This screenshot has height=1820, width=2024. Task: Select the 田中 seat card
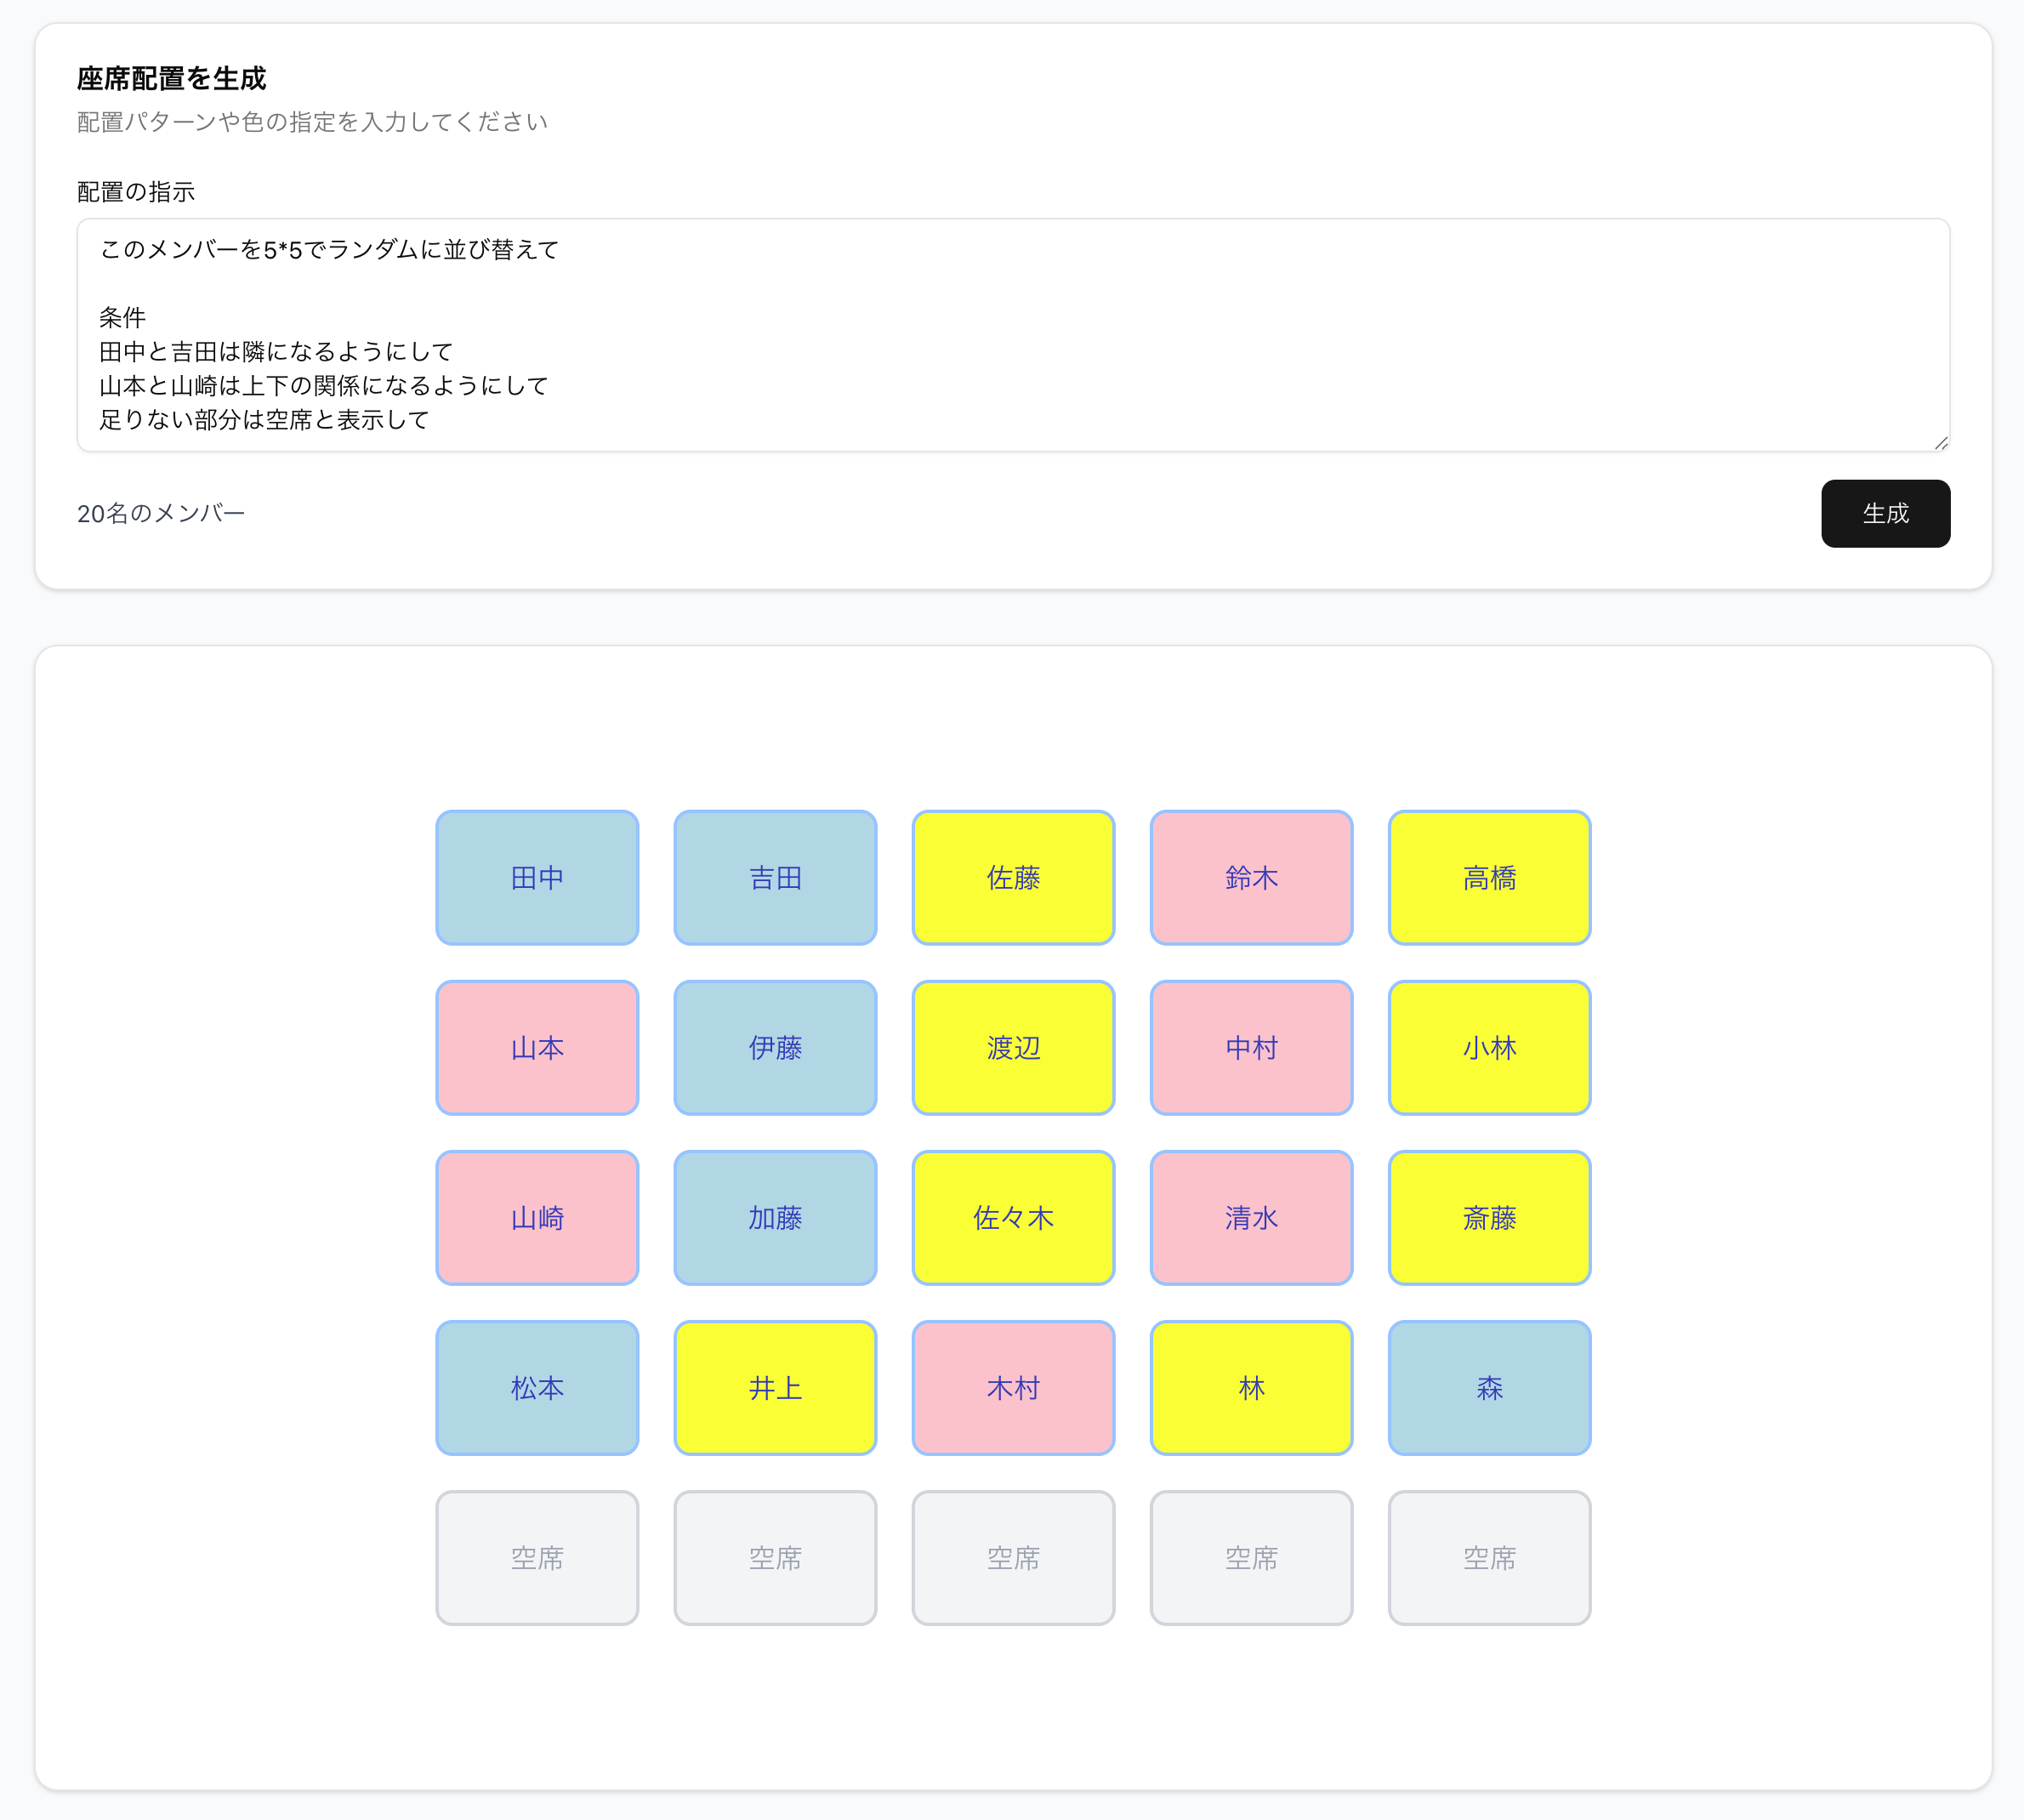536,877
